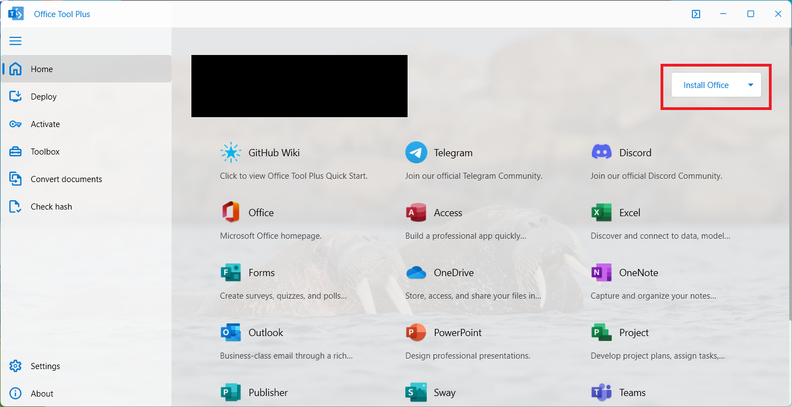Select Convert documents in sidebar
The height and width of the screenshot is (407, 792).
point(86,179)
